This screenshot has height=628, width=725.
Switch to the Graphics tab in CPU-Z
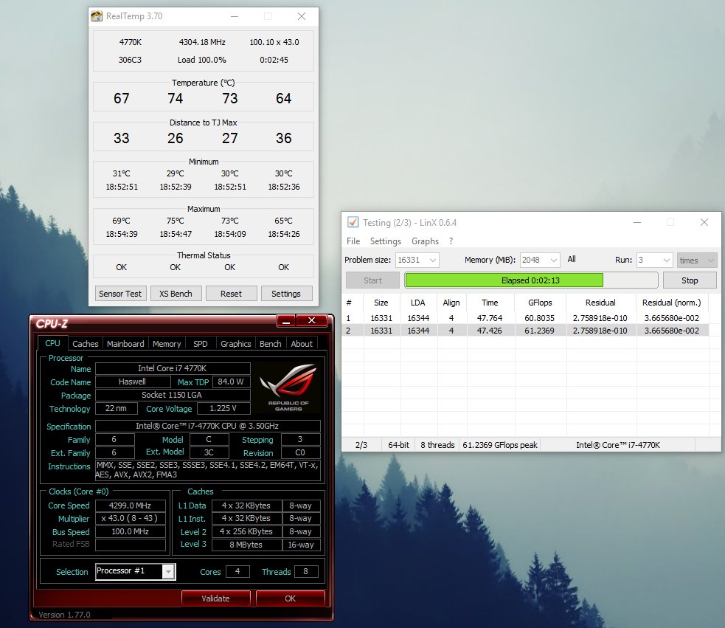point(236,344)
